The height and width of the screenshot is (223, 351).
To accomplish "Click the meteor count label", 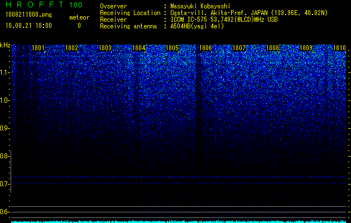I will [79, 17].
